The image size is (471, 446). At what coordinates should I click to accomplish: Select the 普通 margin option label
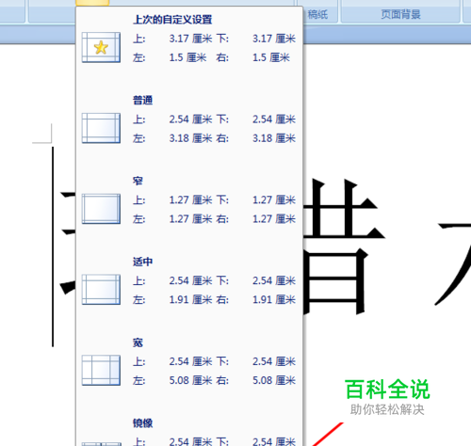pyautogui.click(x=142, y=101)
